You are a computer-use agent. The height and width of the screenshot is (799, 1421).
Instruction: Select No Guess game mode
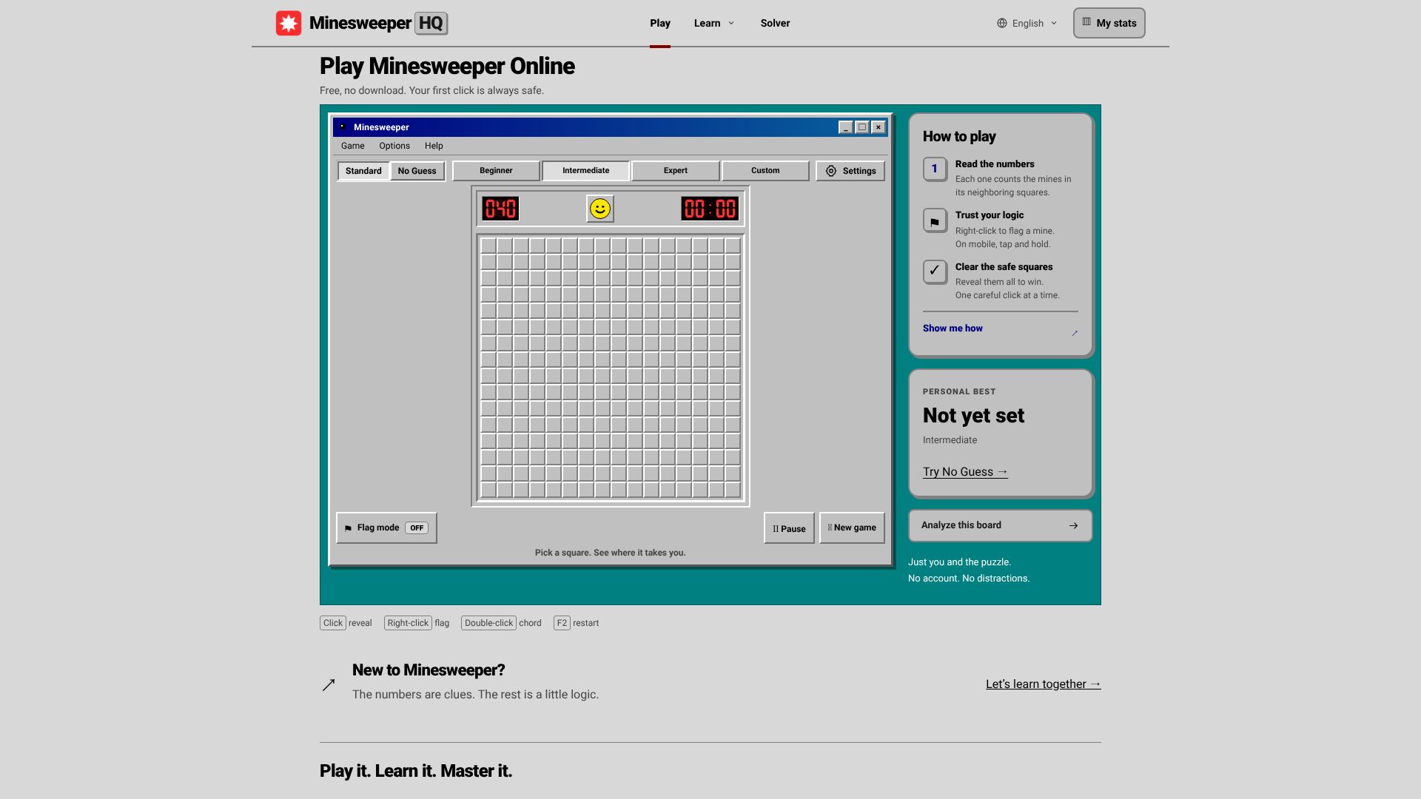(417, 171)
